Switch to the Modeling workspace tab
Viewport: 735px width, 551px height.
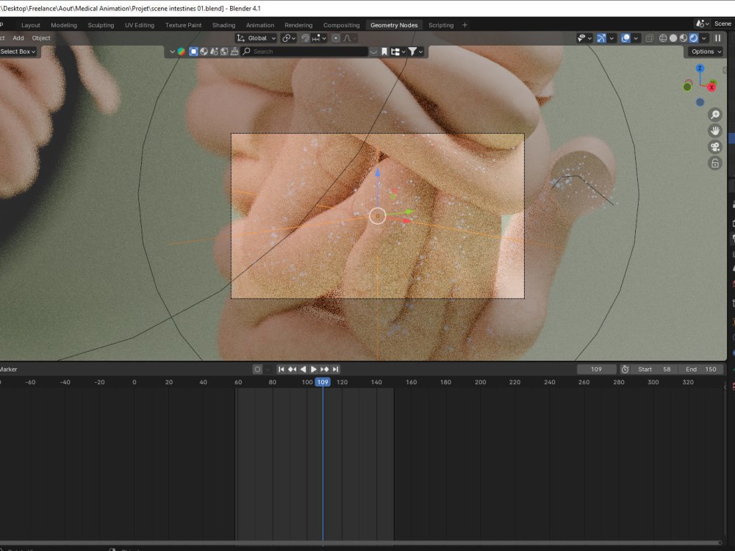tap(64, 25)
